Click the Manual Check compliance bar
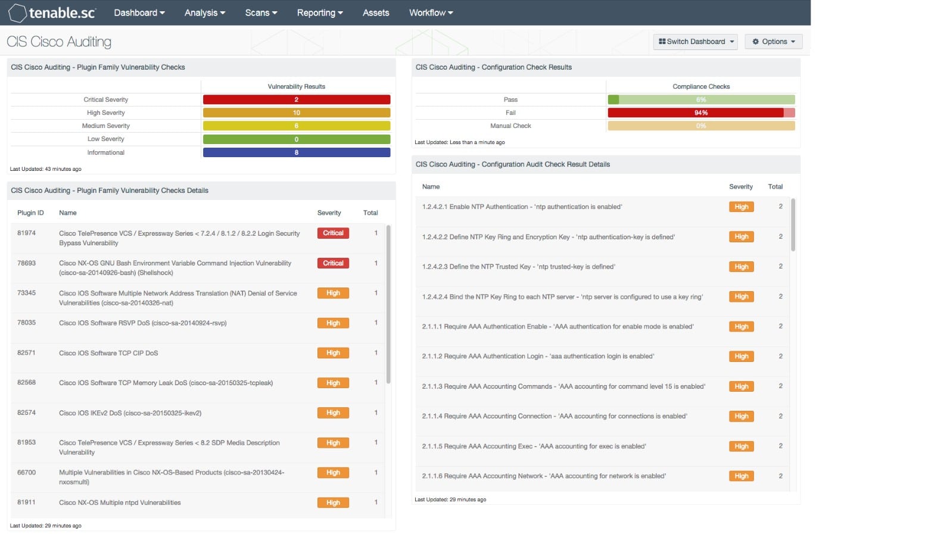950x534 pixels. [701, 126]
